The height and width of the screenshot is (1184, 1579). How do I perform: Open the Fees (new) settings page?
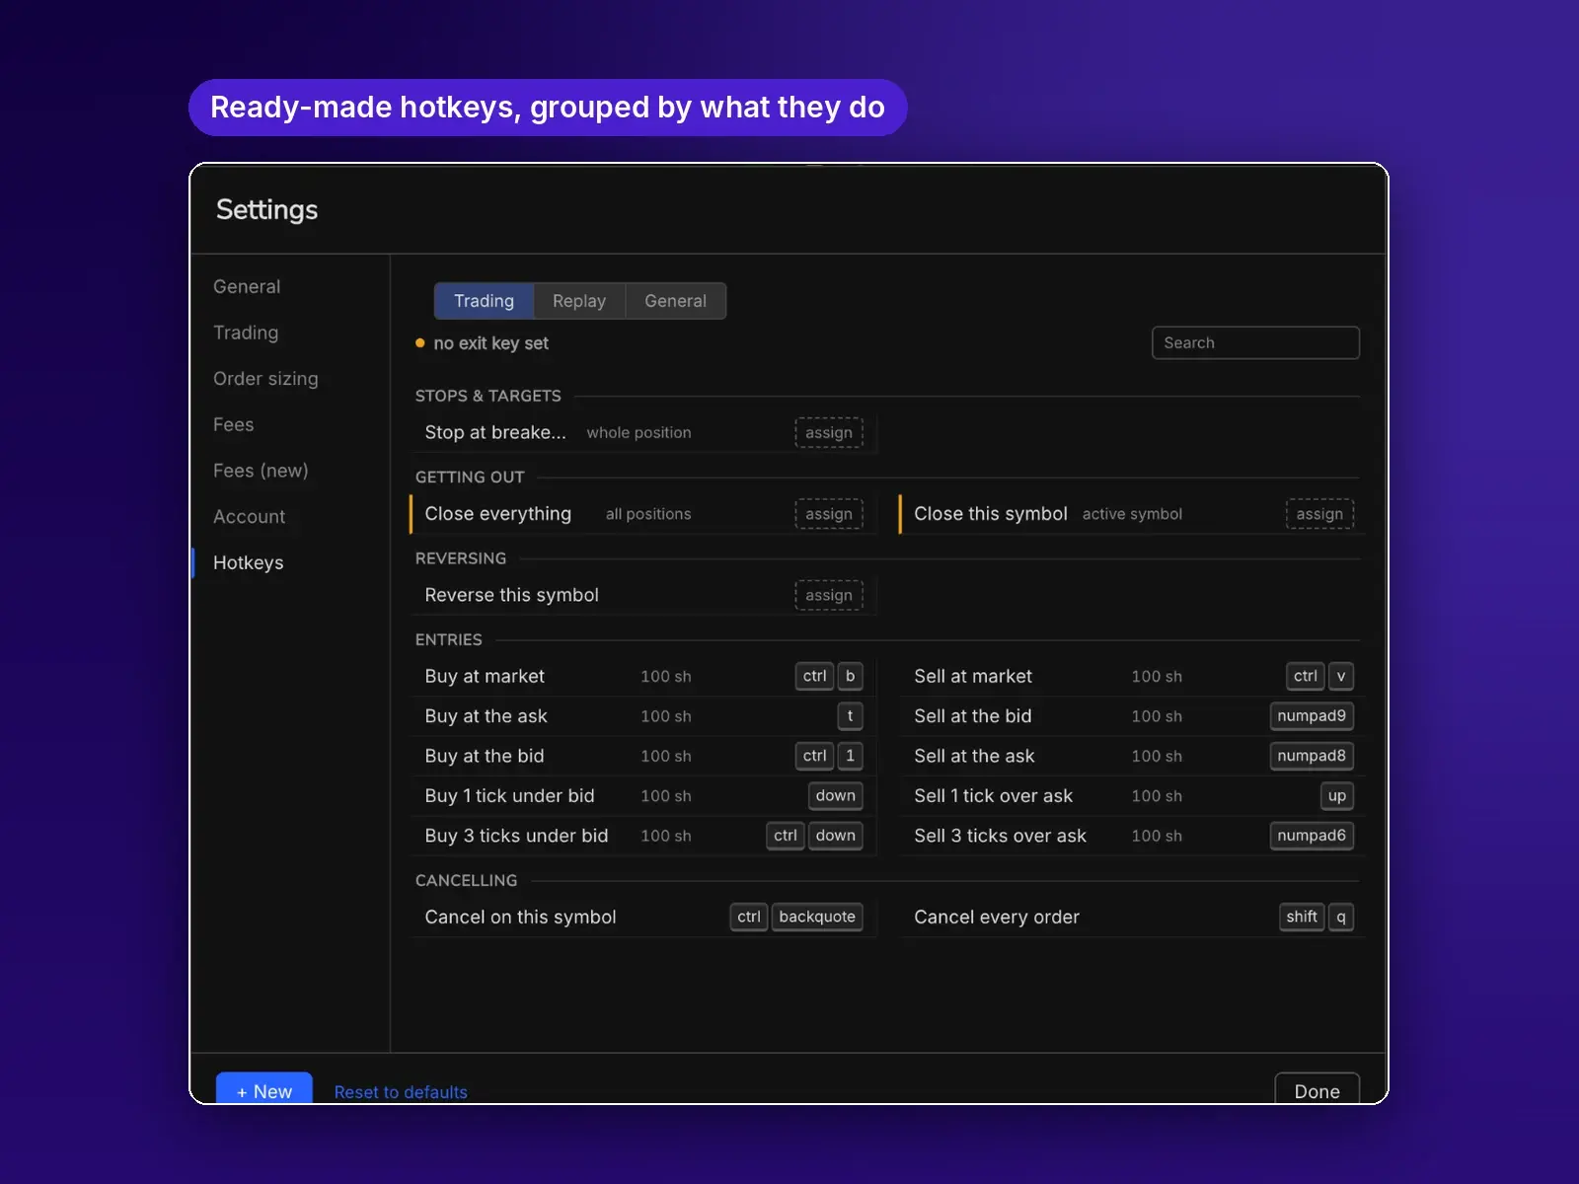261,471
